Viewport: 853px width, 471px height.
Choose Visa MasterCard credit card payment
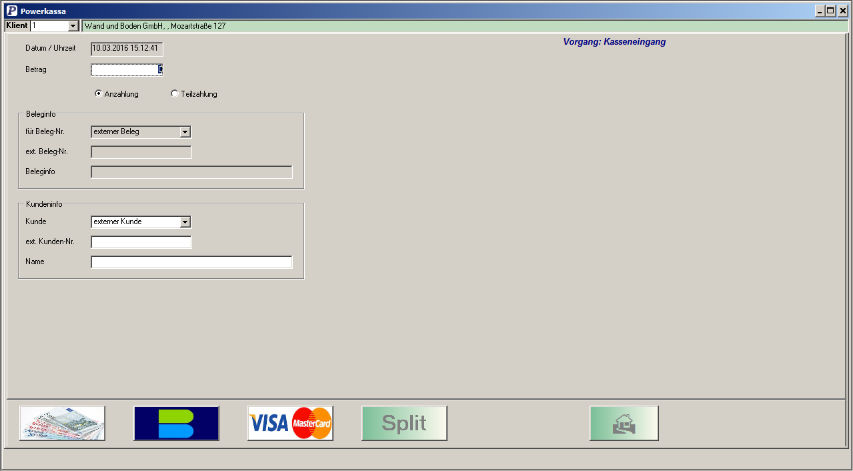pos(290,424)
